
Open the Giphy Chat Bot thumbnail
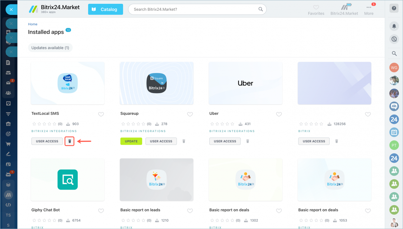tap(68, 180)
